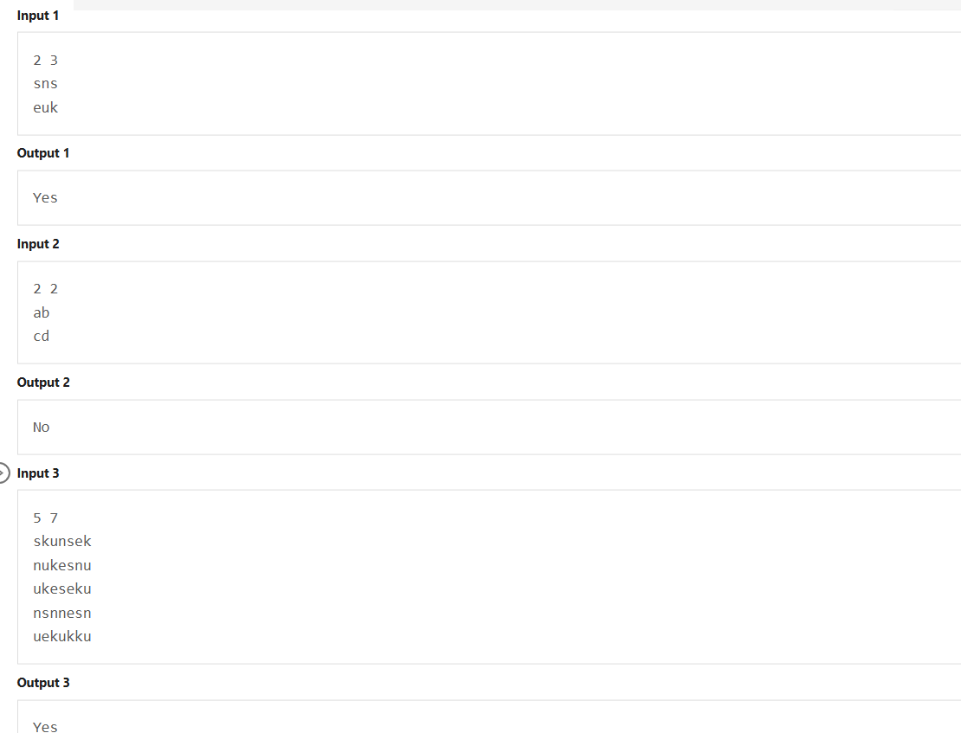Select the 'sns' line in Input 1
This screenshot has width=961, height=746.
(x=45, y=84)
